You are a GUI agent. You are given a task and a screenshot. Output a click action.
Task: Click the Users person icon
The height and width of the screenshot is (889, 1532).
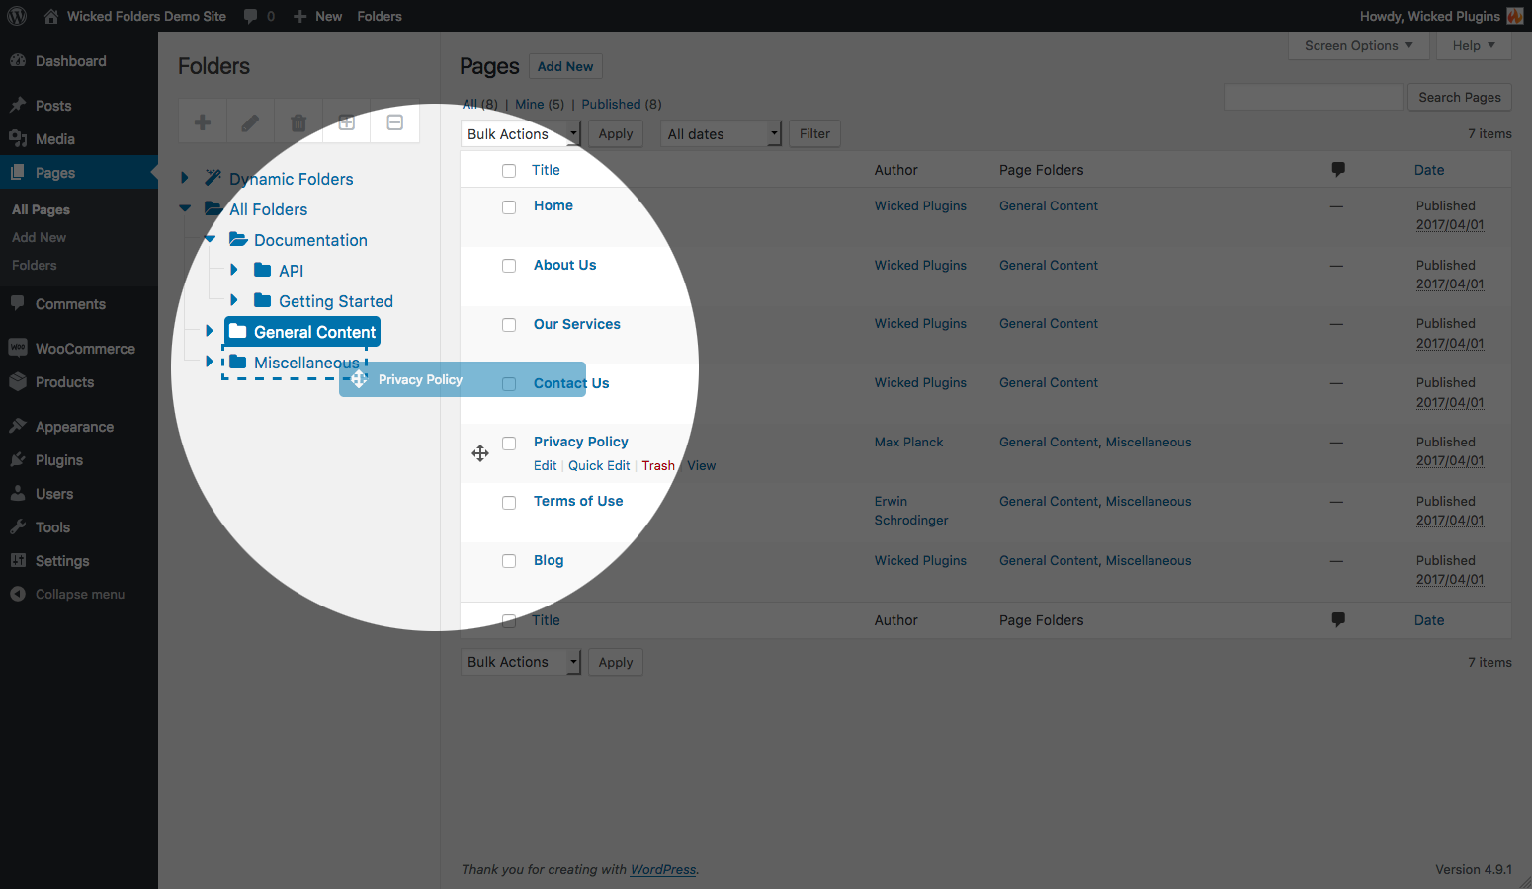tap(18, 493)
